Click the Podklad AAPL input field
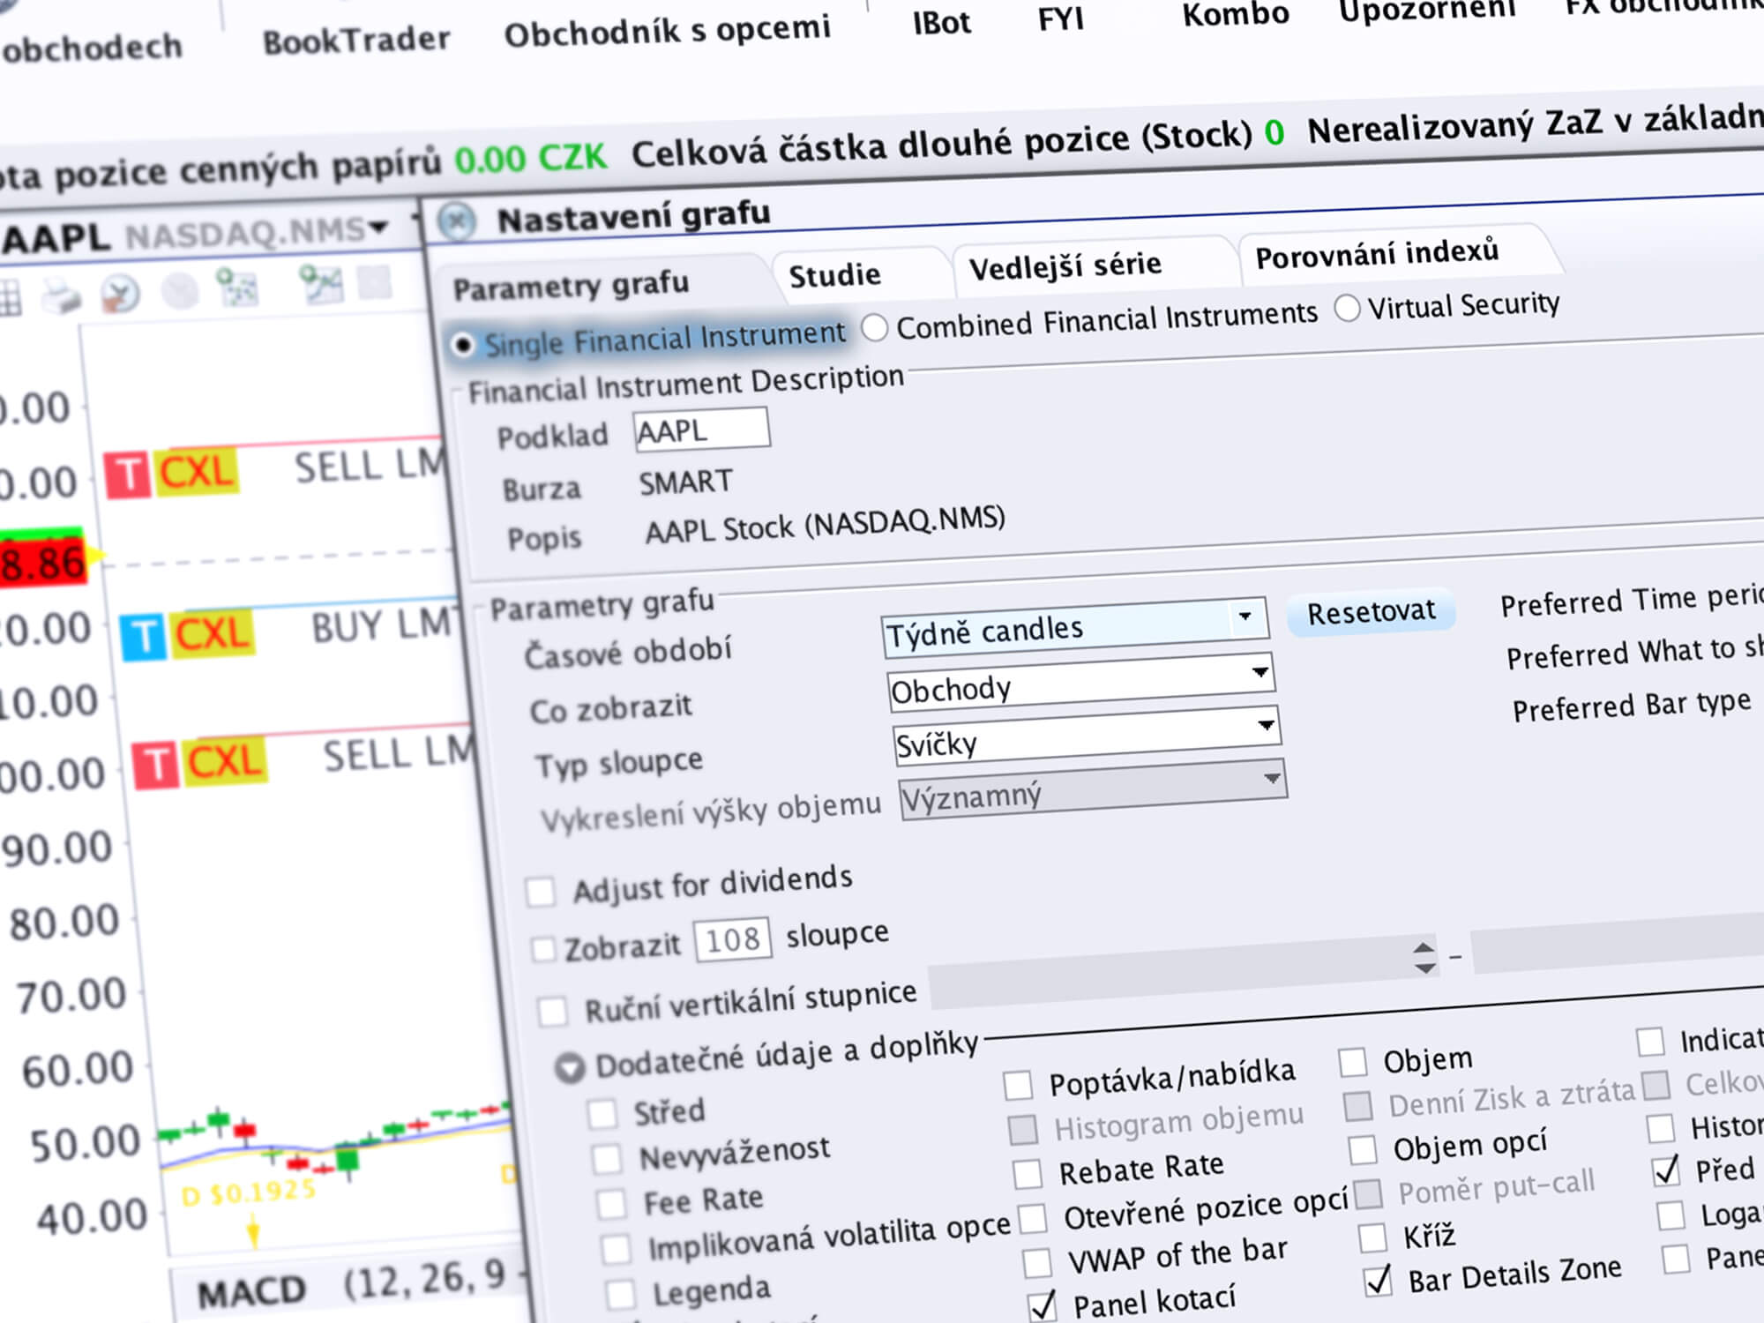This screenshot has height=1323, width=1764. click(x=701, y=430)
